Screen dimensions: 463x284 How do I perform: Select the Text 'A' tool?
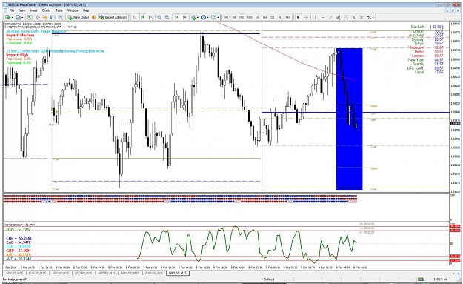353,17
